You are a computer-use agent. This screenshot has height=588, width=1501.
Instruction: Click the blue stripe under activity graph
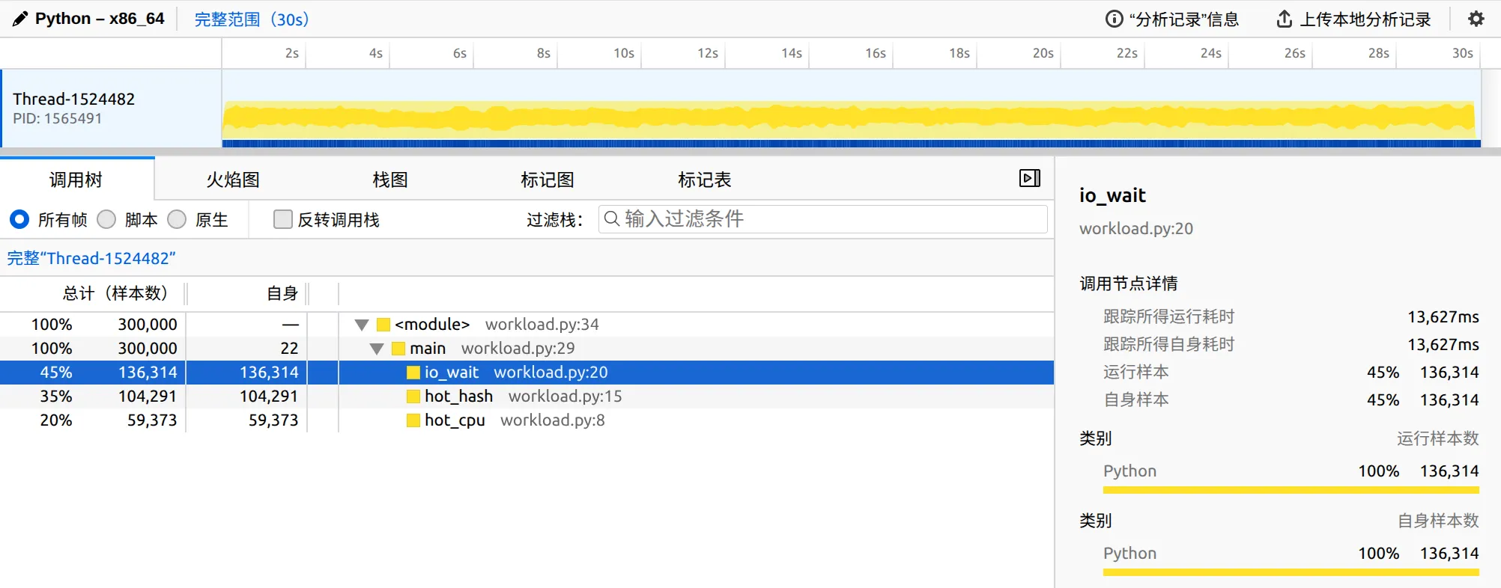[x=852, y=143]
